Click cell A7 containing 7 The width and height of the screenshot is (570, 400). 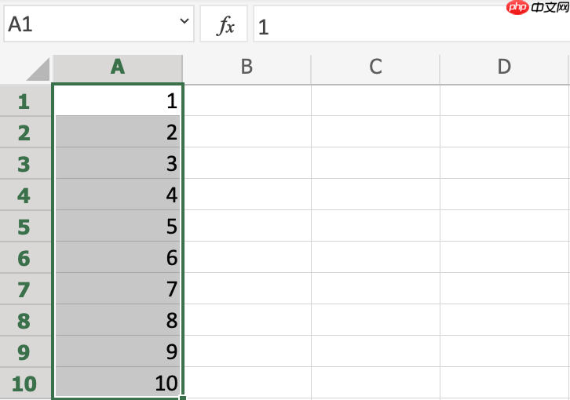[x=118, y=289]
